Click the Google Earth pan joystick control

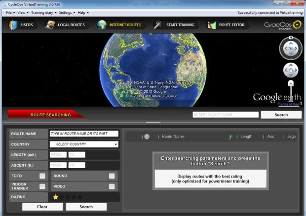(291, 71)
